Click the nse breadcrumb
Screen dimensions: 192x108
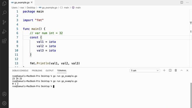coord(22,7)
